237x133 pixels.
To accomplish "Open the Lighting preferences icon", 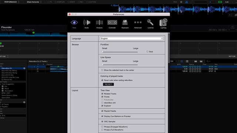I will tap(163, 22).
